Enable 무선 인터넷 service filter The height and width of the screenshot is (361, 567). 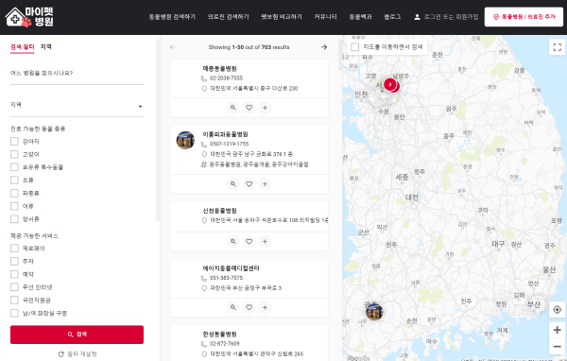[x=14, y=287]
